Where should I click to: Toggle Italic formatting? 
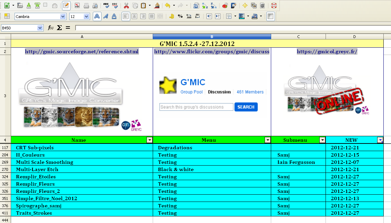(x=106, y=17)
